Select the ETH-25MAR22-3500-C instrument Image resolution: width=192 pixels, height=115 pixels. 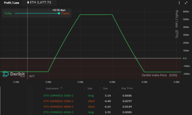pos(59,101)
